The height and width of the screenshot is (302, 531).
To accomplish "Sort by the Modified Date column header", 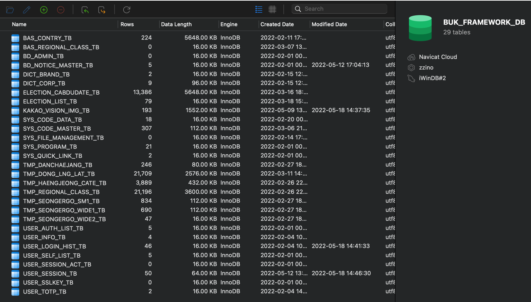I will (x=329, y=24).
